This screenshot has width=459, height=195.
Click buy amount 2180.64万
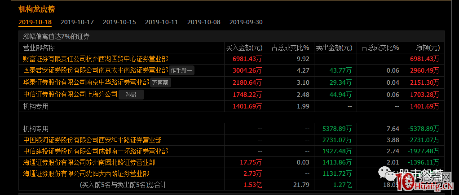click(x=247, y=82)
